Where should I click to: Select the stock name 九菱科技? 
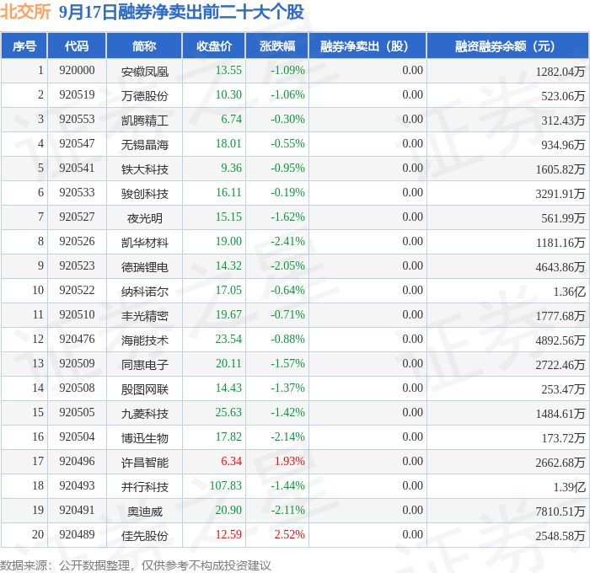pos(144,414)
